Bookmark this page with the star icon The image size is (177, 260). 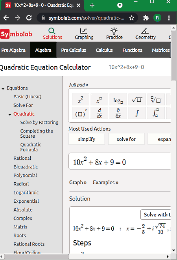click(x=131, y=18)
